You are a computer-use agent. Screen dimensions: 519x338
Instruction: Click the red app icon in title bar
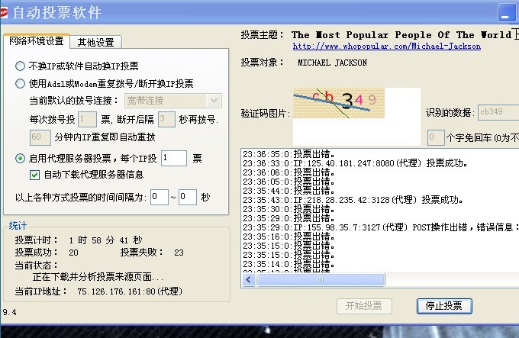pyautogui.click(x=7, y=14)
